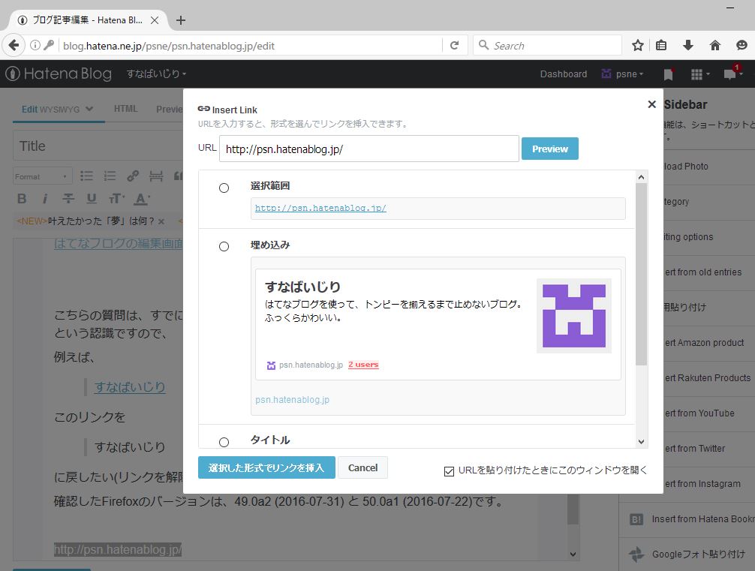Click into the URL input field
The image size is (755, 571).
[x=368, y=149]
